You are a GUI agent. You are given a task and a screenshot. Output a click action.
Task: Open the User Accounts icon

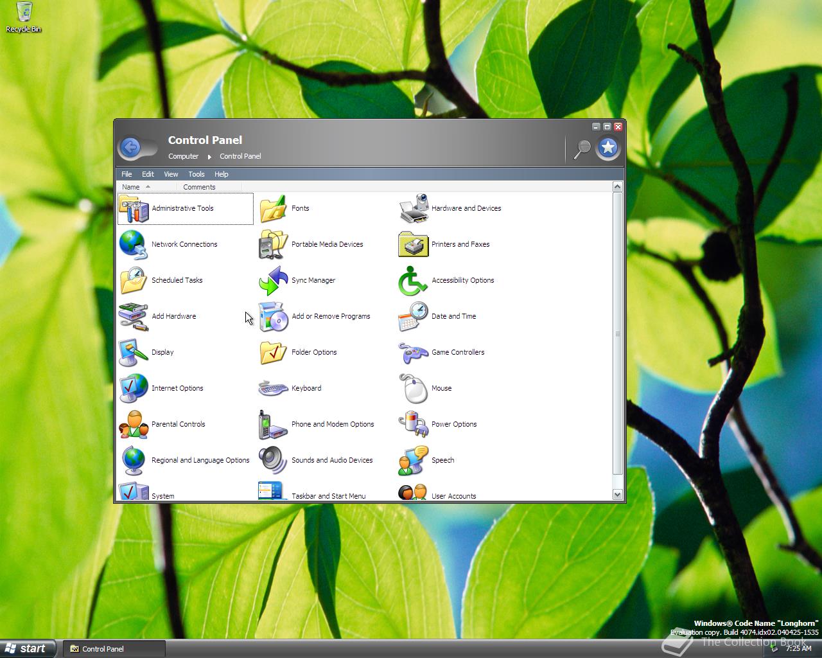point(414,492)
